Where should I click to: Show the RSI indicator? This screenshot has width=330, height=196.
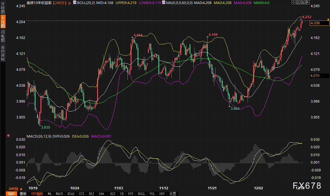pyautogui.click(x=113, y=194)
